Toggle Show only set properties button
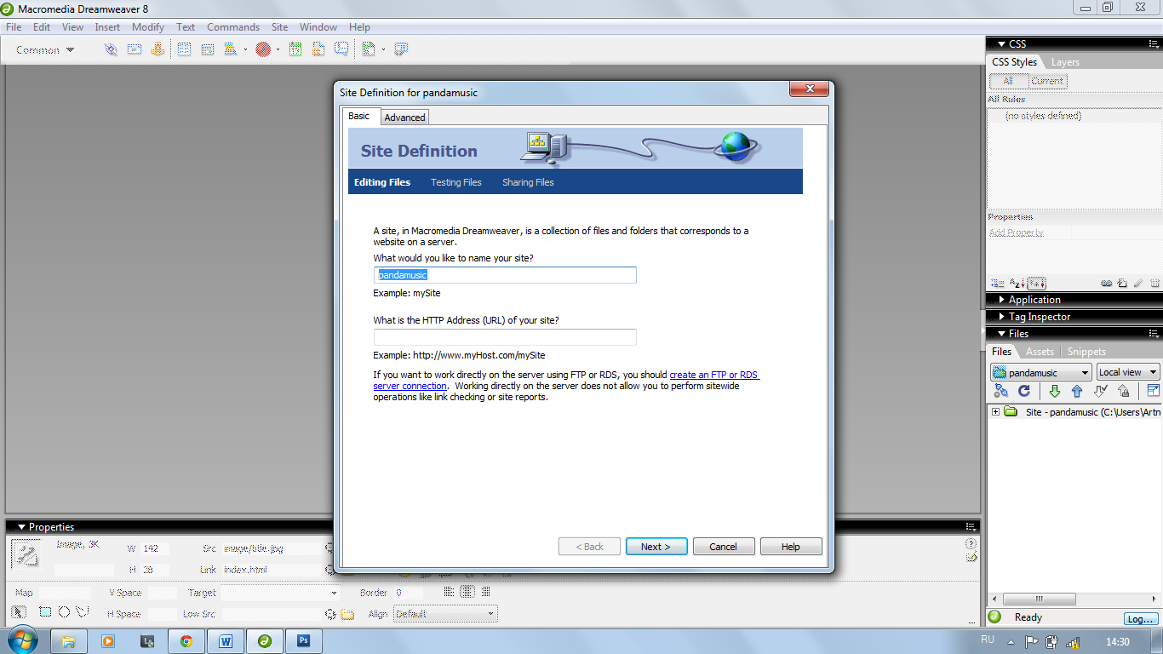The image size is (1163, 654). coord(1037,284)
